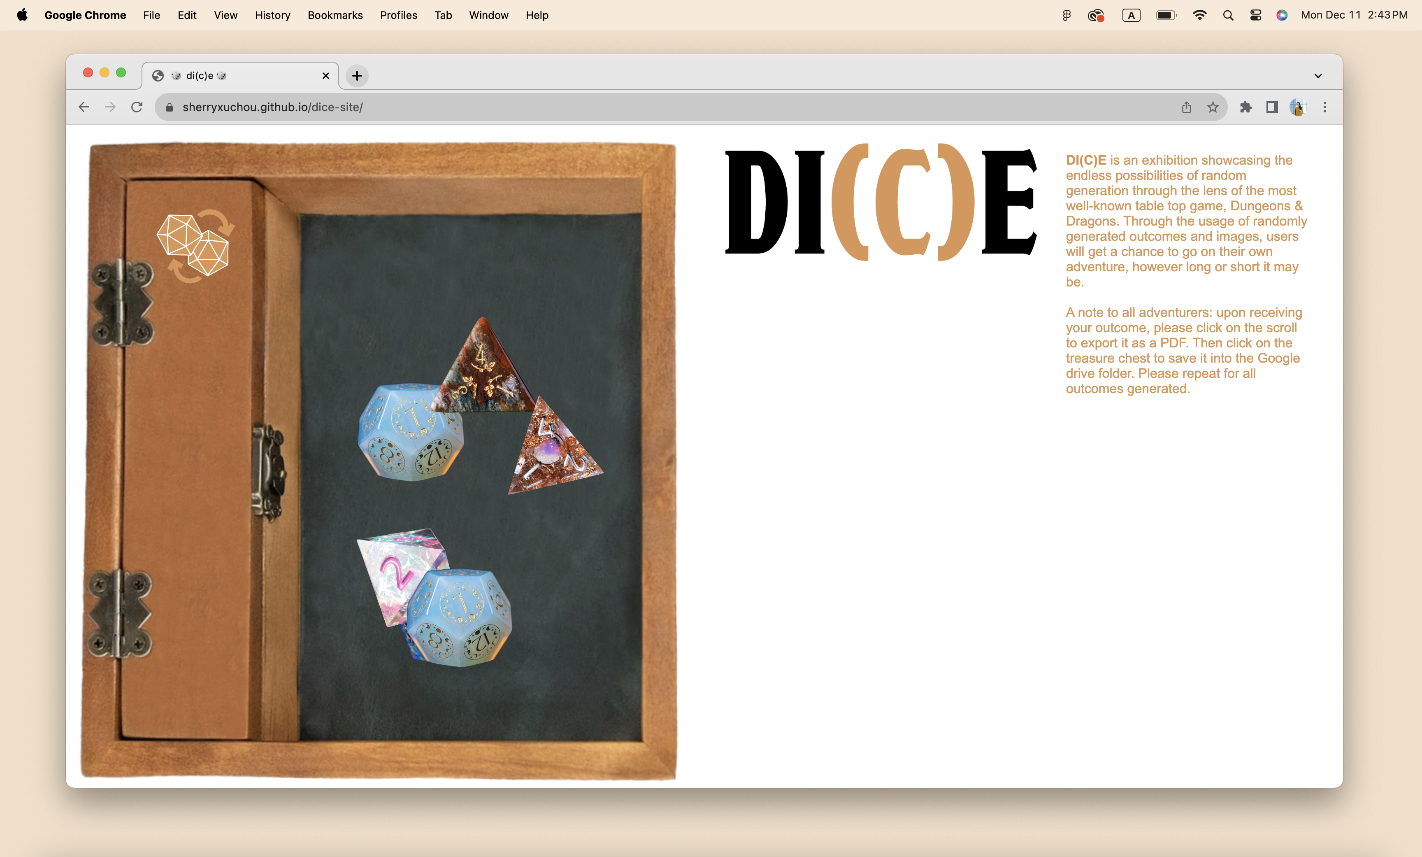Open macOS Control Center toggles icon
This screenshot has height=857, width=1422.
pyautogui.click(x=1255, y=15)
